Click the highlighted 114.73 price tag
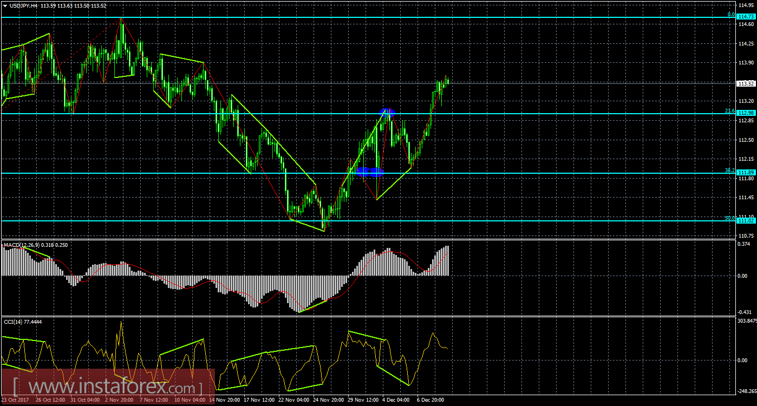This screenshot has height=406, width=757. click(x=746, y=17)
